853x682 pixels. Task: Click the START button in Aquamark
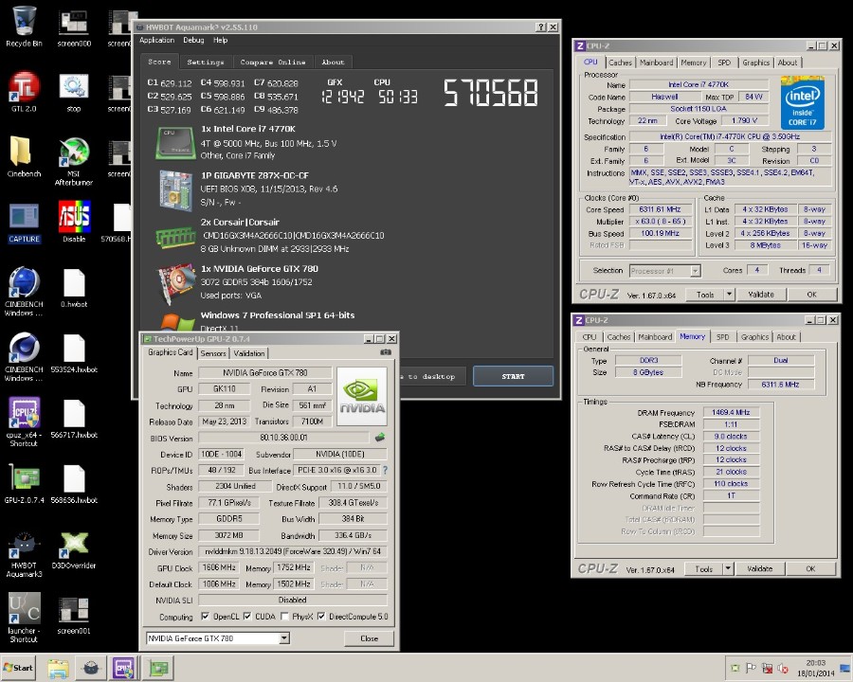click(513, 376)
